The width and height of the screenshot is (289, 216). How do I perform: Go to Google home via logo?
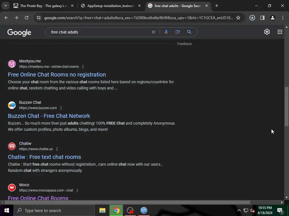point(19,33)
